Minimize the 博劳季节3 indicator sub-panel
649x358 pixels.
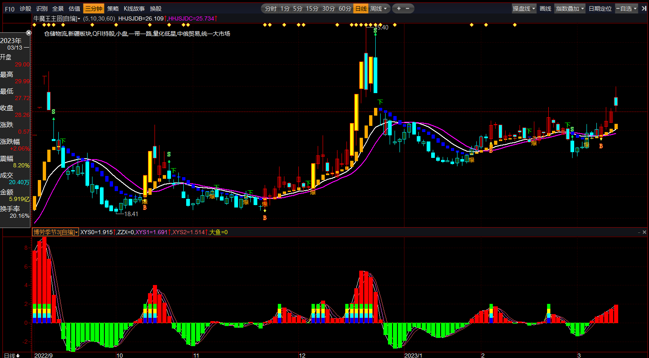coord(639,232)
